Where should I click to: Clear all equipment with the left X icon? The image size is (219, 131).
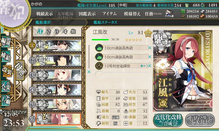[x=89, y=72]
